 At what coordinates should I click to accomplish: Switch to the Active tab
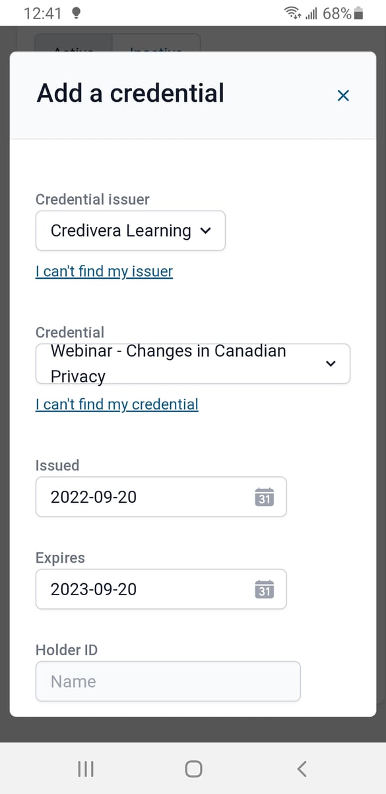point(73,50)
